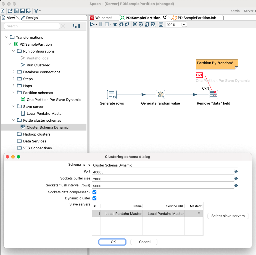Click the Show execution results panel icon
Screen dimensions: 256x255
161,24
